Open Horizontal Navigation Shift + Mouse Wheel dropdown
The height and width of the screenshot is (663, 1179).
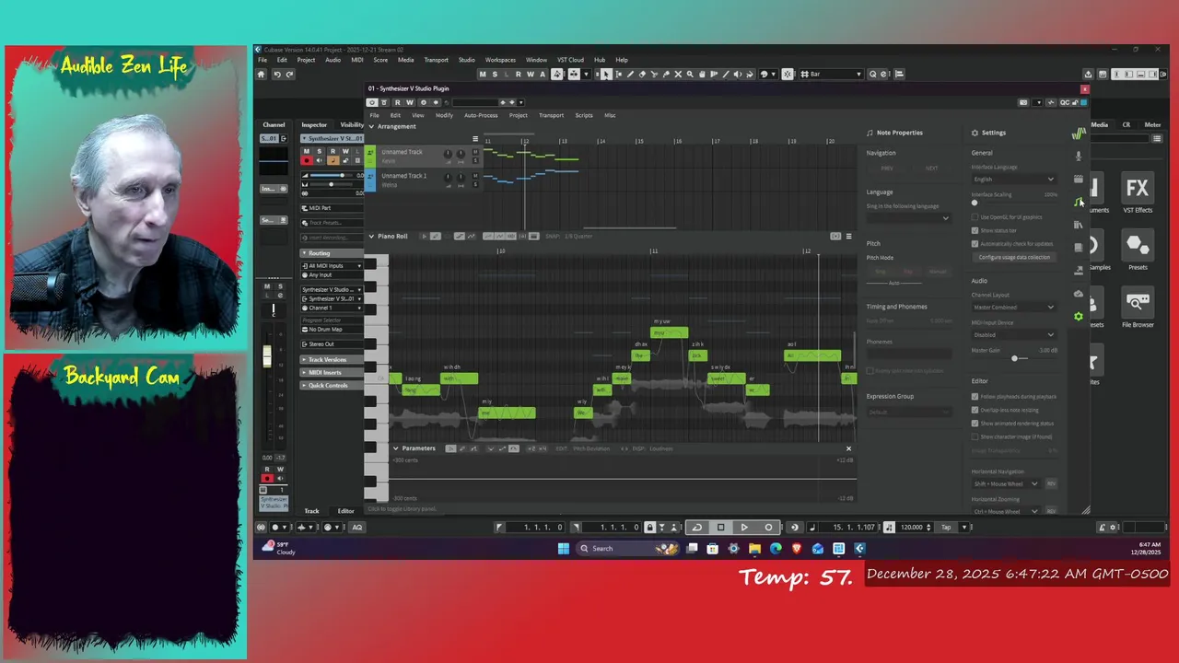pos(1005,484)
